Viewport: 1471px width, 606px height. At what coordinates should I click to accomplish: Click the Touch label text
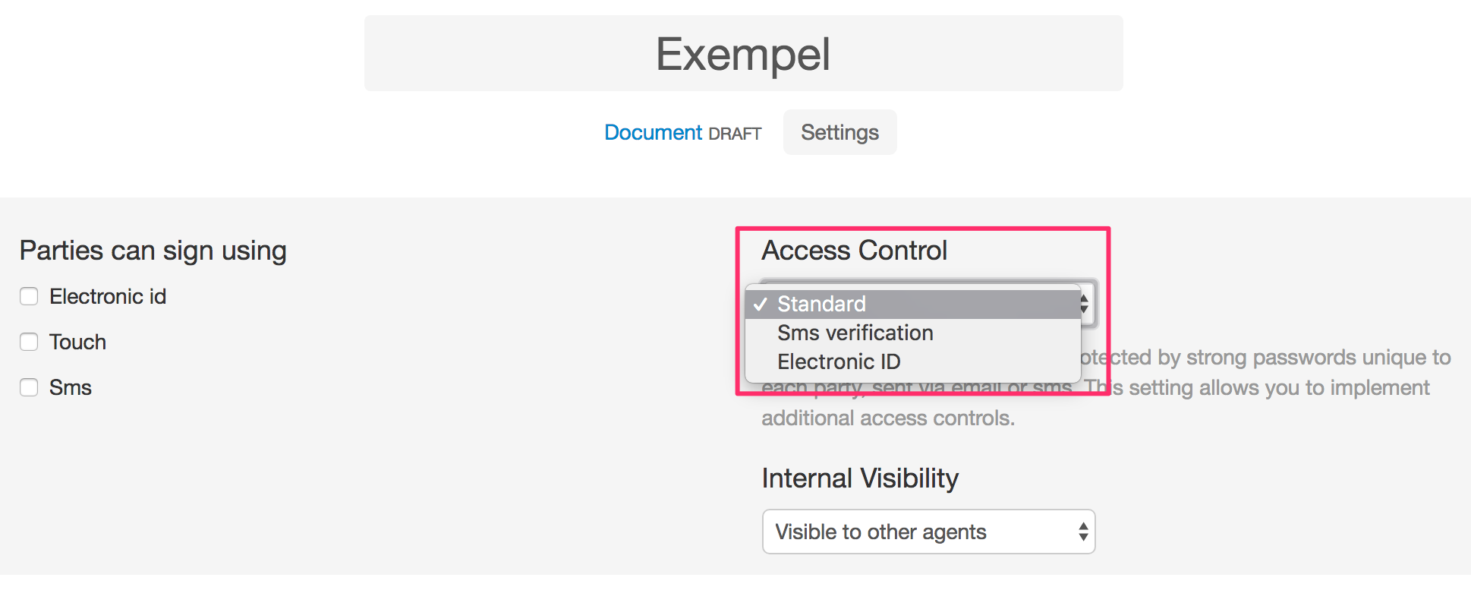(x=77, y=342)
